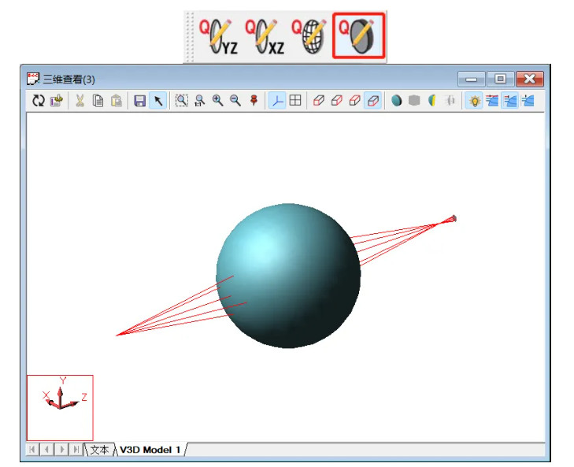
Task: Select the highlighted solid disk edit icon
Action: (358, 36)
